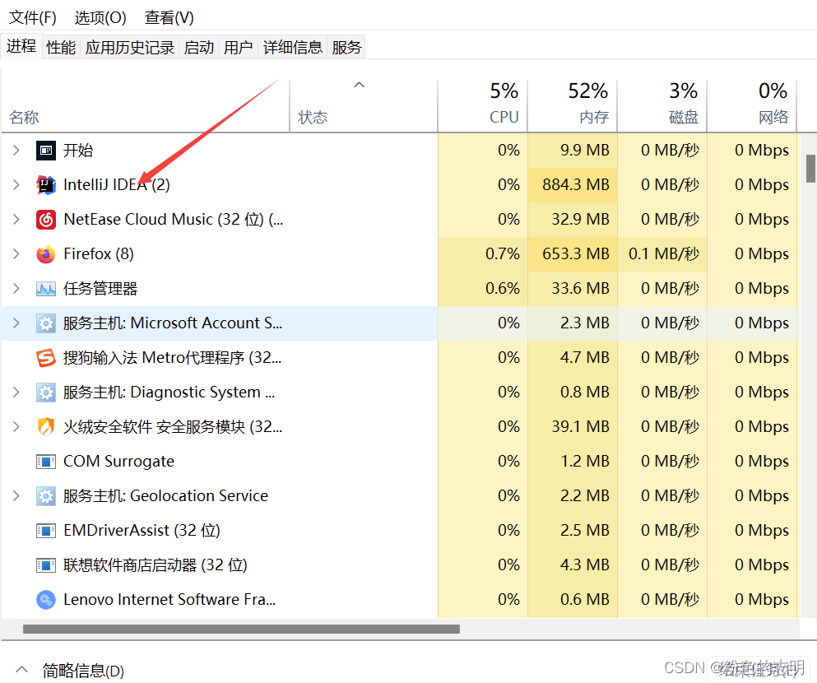Sort by the 磁盘 column header
Screen dimensions: 817x683
661,106
